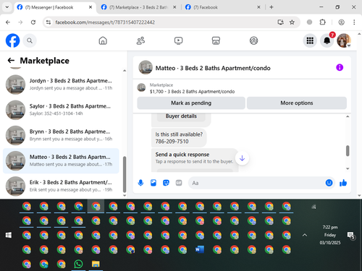Click Matteo's chat header title
Image resolution: width=362 pixels, height=271 pixels.
pyautogui.click(x=213, y=68)
